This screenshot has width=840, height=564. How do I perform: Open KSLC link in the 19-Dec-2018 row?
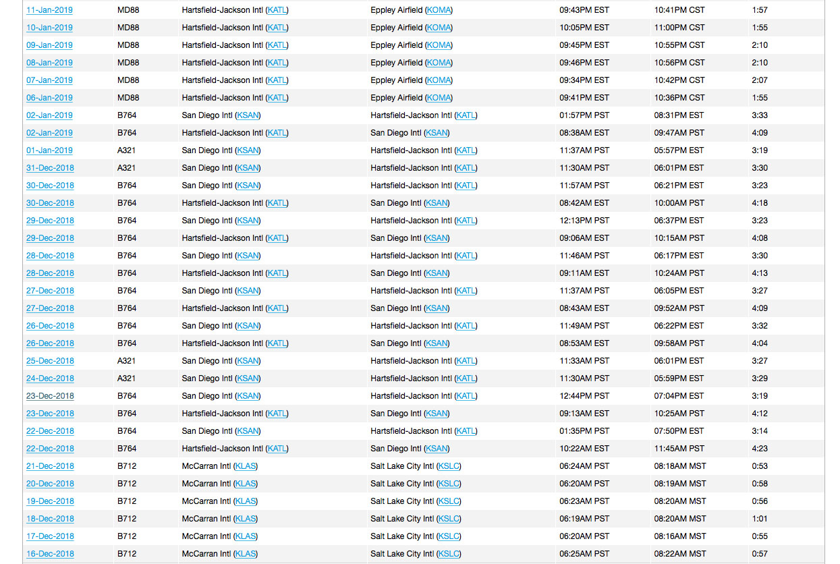(x=449, y=501)
